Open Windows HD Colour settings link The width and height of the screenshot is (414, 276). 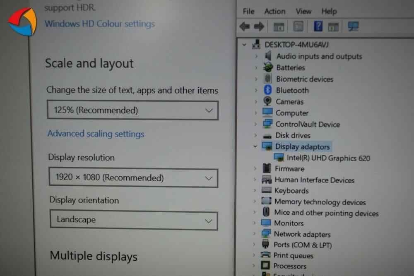pyautogui.click(x=99, y=24)
